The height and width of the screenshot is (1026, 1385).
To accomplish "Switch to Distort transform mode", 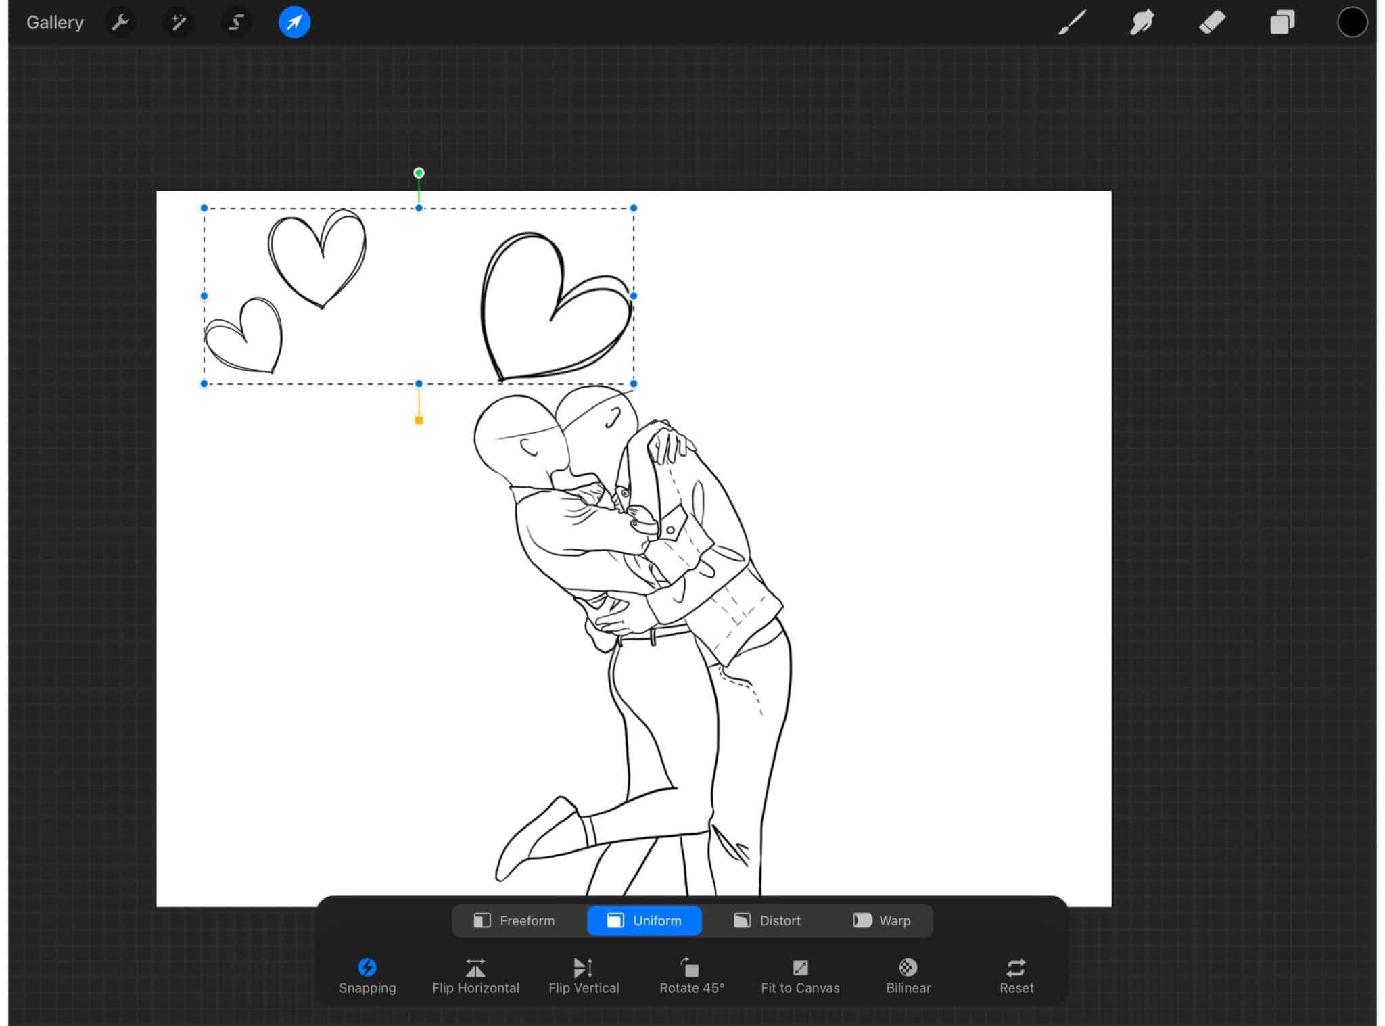I will pos(768,920).
